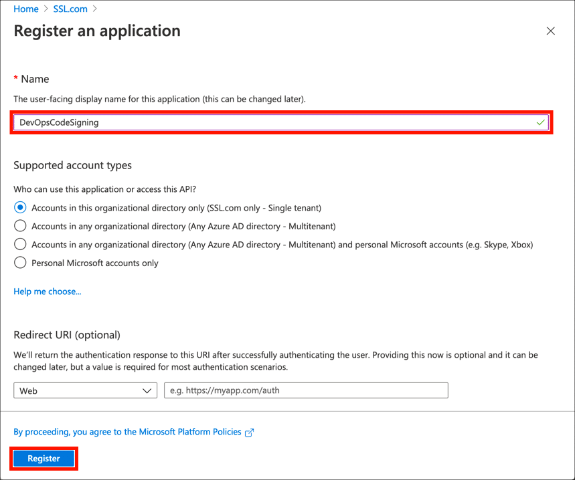Navigate to SSL.com breadcrumb item
Image resolution: width=575 pixels, height=480 pixels.
pos(71,9)
